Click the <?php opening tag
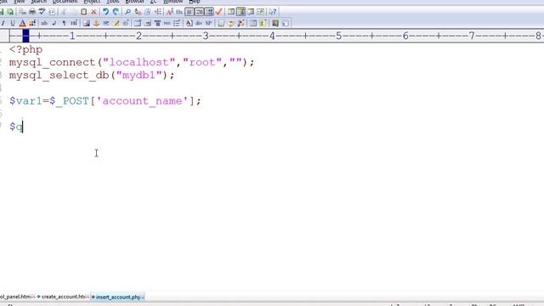Viewport: 544px width, 306px height. click(25, 49)
